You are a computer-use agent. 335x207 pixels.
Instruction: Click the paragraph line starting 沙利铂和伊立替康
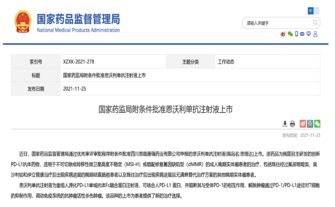coord(134,175)
